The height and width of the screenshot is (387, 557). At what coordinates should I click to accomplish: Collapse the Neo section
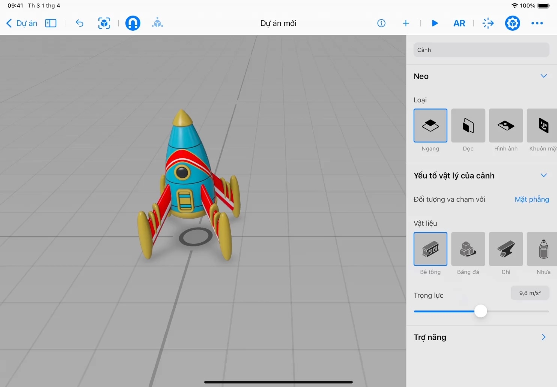tap(543, 76)
